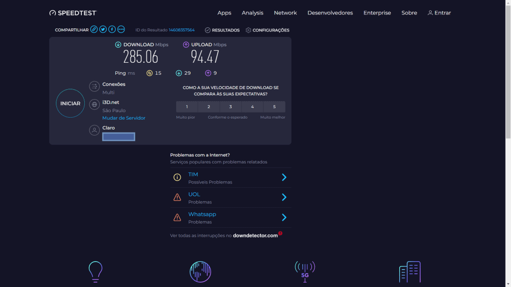The height and width of the screenshot is (287, 511).
Task: Click the TIM info warning icon
Action: (177, 177)
